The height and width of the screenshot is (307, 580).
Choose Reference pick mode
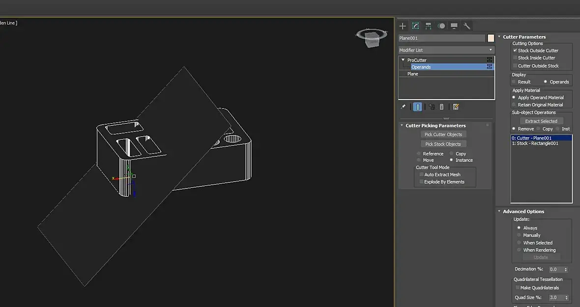(419, 153)
